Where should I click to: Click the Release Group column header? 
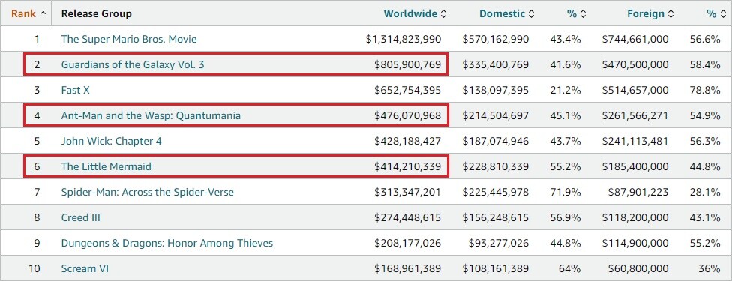coord(97,14)
